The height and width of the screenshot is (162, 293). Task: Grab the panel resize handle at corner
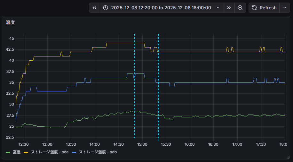point(289,157)
